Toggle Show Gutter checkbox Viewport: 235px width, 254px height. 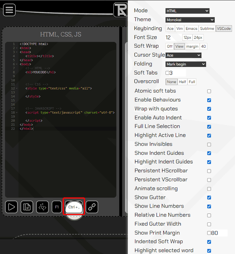pos(209,198)
